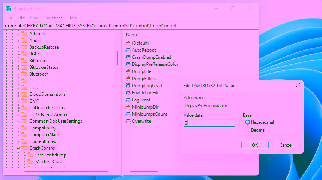The image size is (322, 180).
Task: Select the Decimal base radio button
Action: click(x=247, y=130)
